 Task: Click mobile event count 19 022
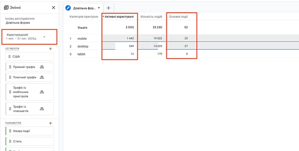(158, 38)
